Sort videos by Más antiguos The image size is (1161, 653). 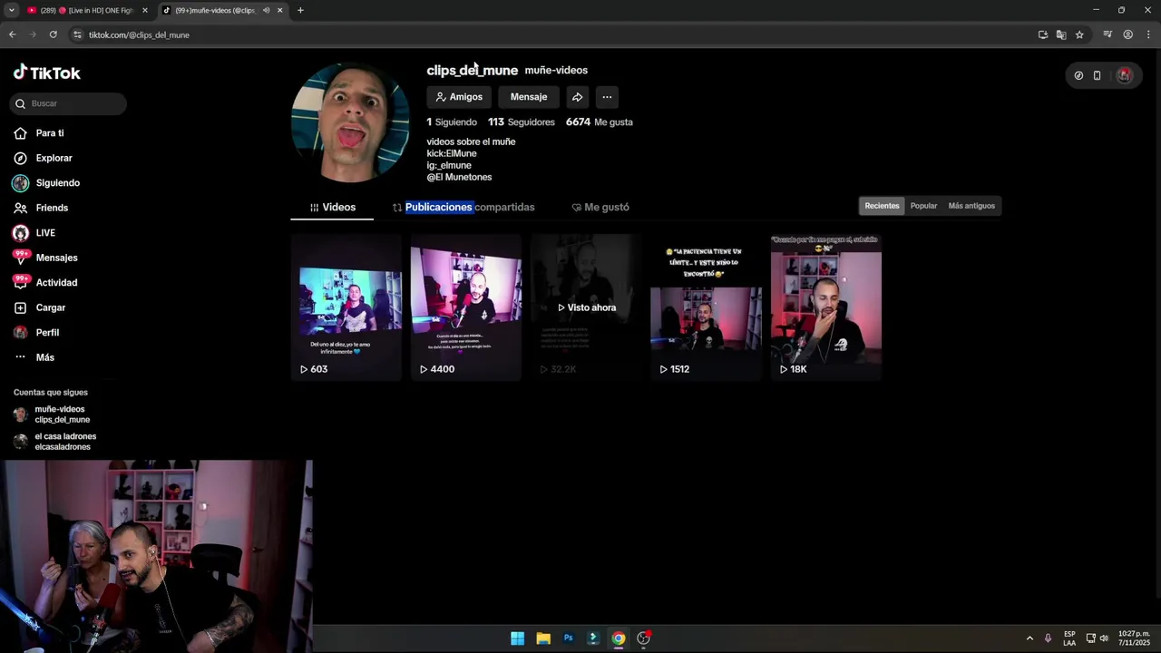pos(971,206)
